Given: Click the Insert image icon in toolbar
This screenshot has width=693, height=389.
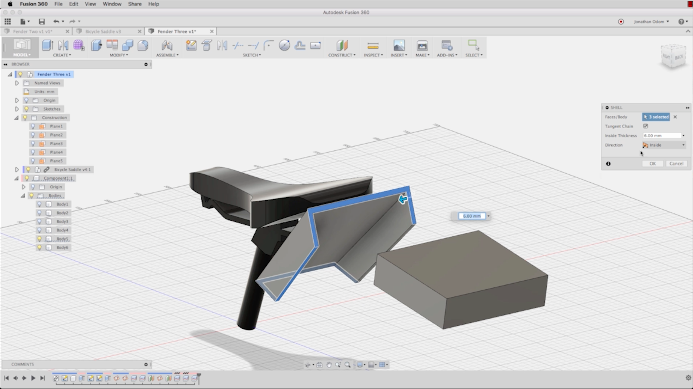Looking at the screenshot, I should pyautogui.click(x=399, y=46).
